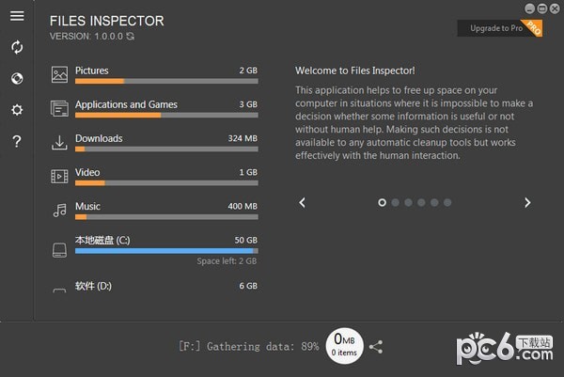Image resolution: width=564 pixels, height=377 pixels.
Task: Click the globe icon in sidebar
Action: (16, 78)
